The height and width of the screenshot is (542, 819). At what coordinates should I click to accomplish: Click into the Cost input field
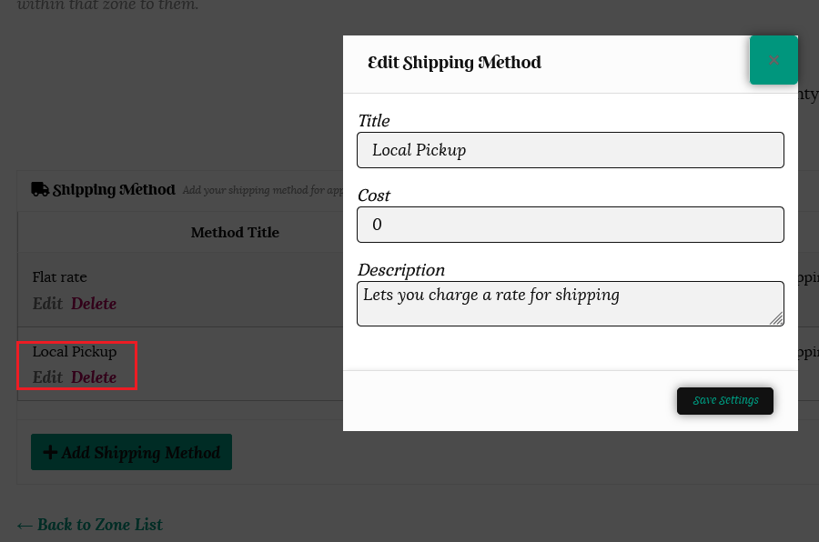coord(570,225)
